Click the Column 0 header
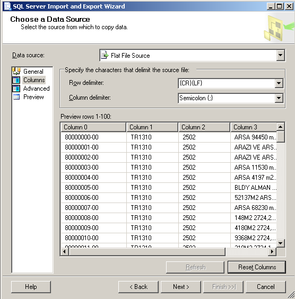This screenshot has width=295, height=299. click(x=93, y=127)
